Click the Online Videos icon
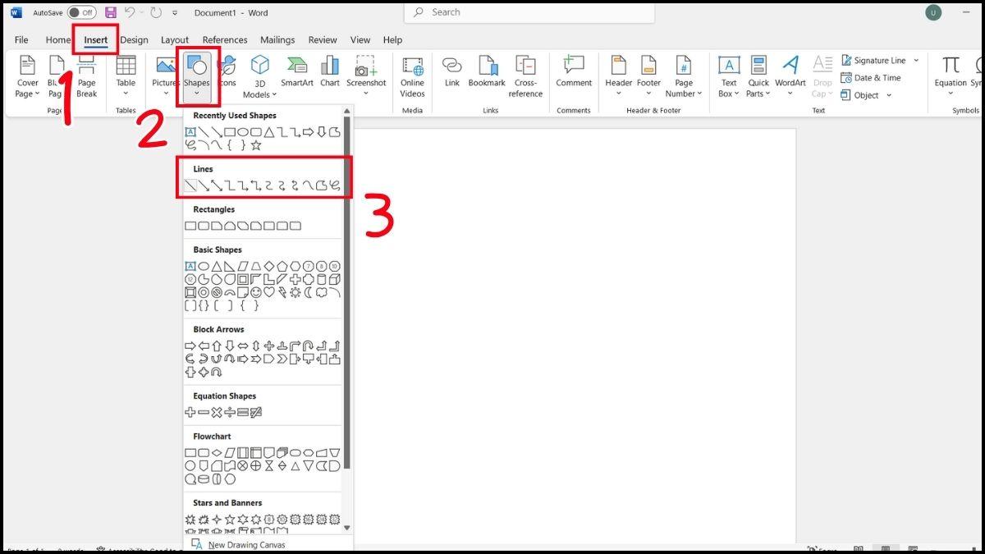 pyautogui.click(x=412, y=76)
